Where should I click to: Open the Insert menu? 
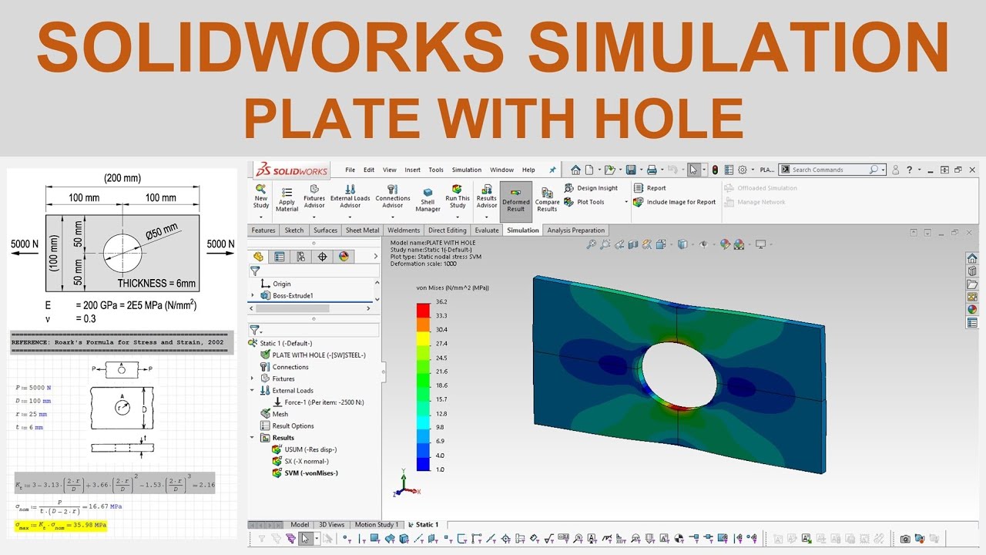click(x=413, y=170)
